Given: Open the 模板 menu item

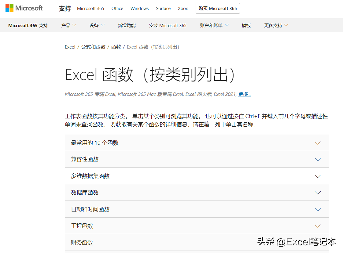Looking at the screenshot, I should [x=246, y=26].
